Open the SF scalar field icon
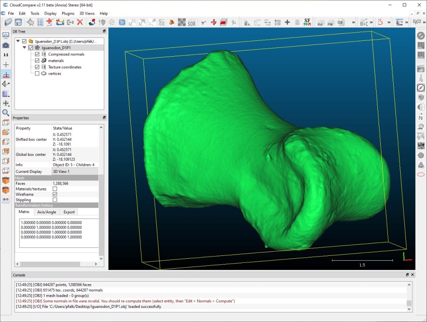The image size is (427, 322). pos(307,22)
